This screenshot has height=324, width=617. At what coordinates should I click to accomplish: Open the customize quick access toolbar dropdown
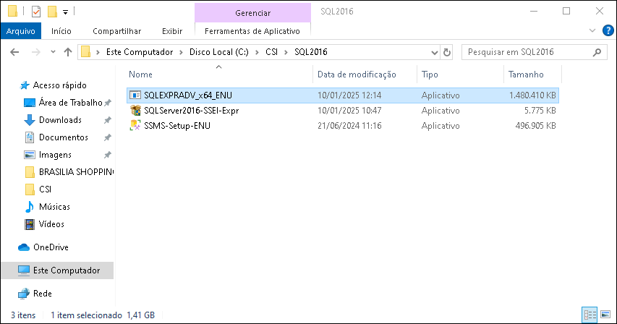click(65, 12)
